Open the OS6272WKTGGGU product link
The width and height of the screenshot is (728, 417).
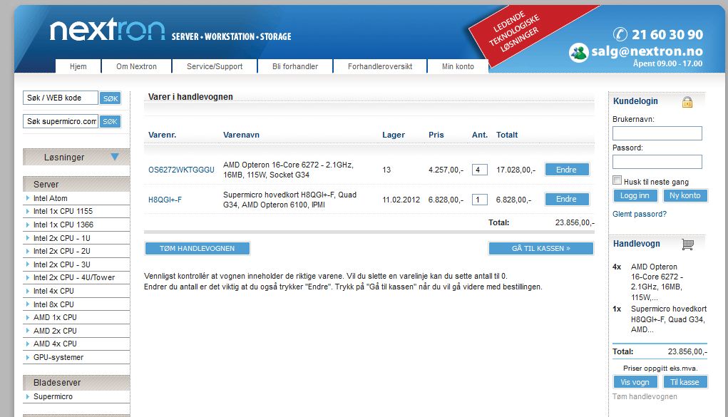181,170
